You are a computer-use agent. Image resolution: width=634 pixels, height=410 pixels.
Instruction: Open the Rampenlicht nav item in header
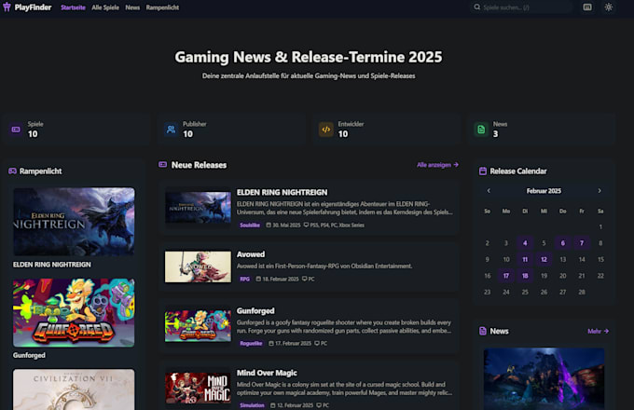click(x=162, y=7)
